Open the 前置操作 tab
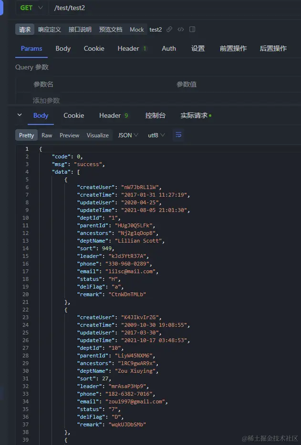 coord(233,48)
